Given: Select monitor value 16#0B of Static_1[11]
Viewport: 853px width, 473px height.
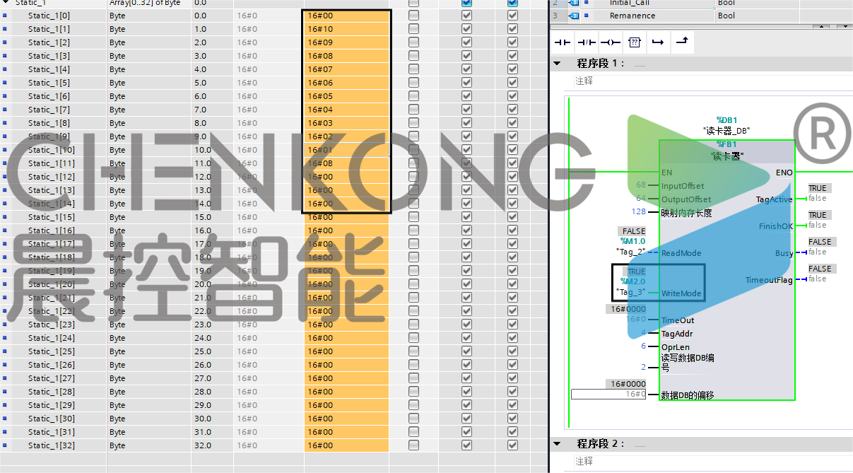Looking at the screenshot, I should point(346,163).
